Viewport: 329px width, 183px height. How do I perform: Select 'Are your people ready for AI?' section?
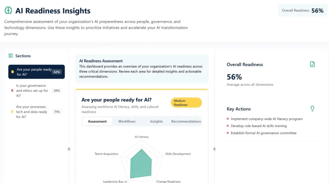point(34,72)
